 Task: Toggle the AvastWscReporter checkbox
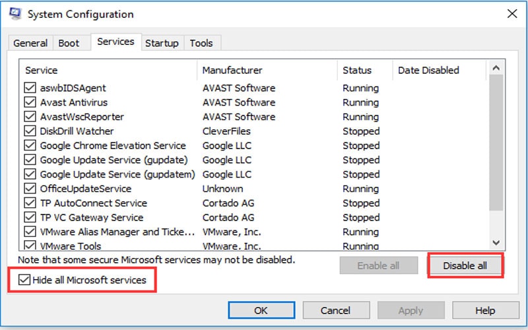pyautogui.click(x=30, y=117)
